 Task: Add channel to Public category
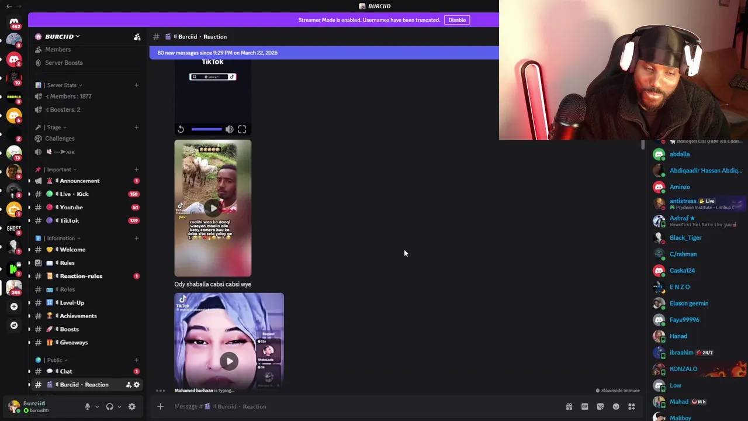point(136,360)
